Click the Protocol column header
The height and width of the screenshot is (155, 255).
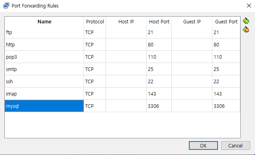[x=95, y=21]
